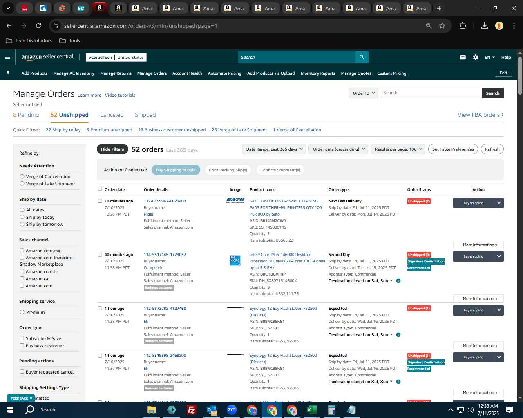This screenshot has width=523, height=418.
Task: Open the Chrome three-dot menu
Action: tap(514, 26)
